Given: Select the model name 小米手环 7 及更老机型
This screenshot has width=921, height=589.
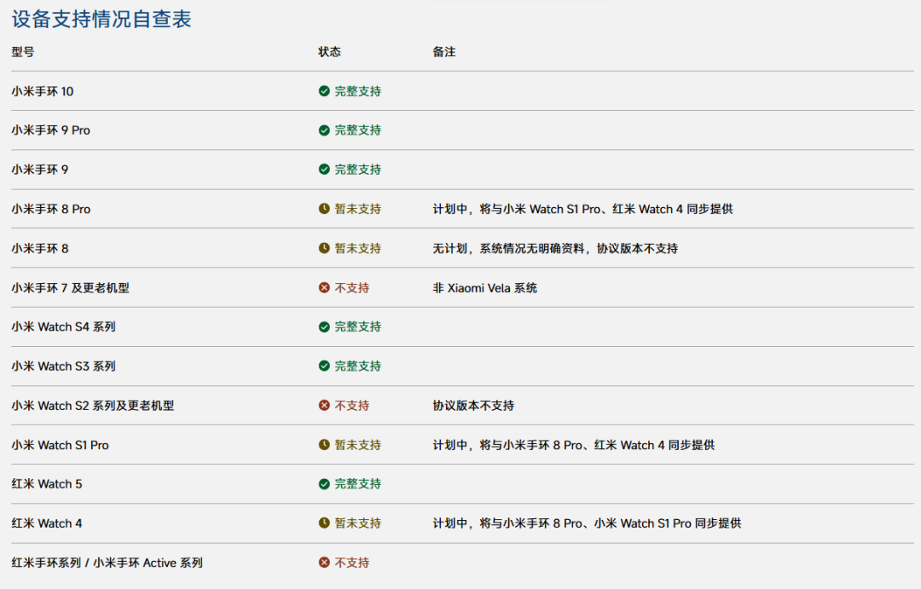Looking at the screenshot, I should coord(70,288).
